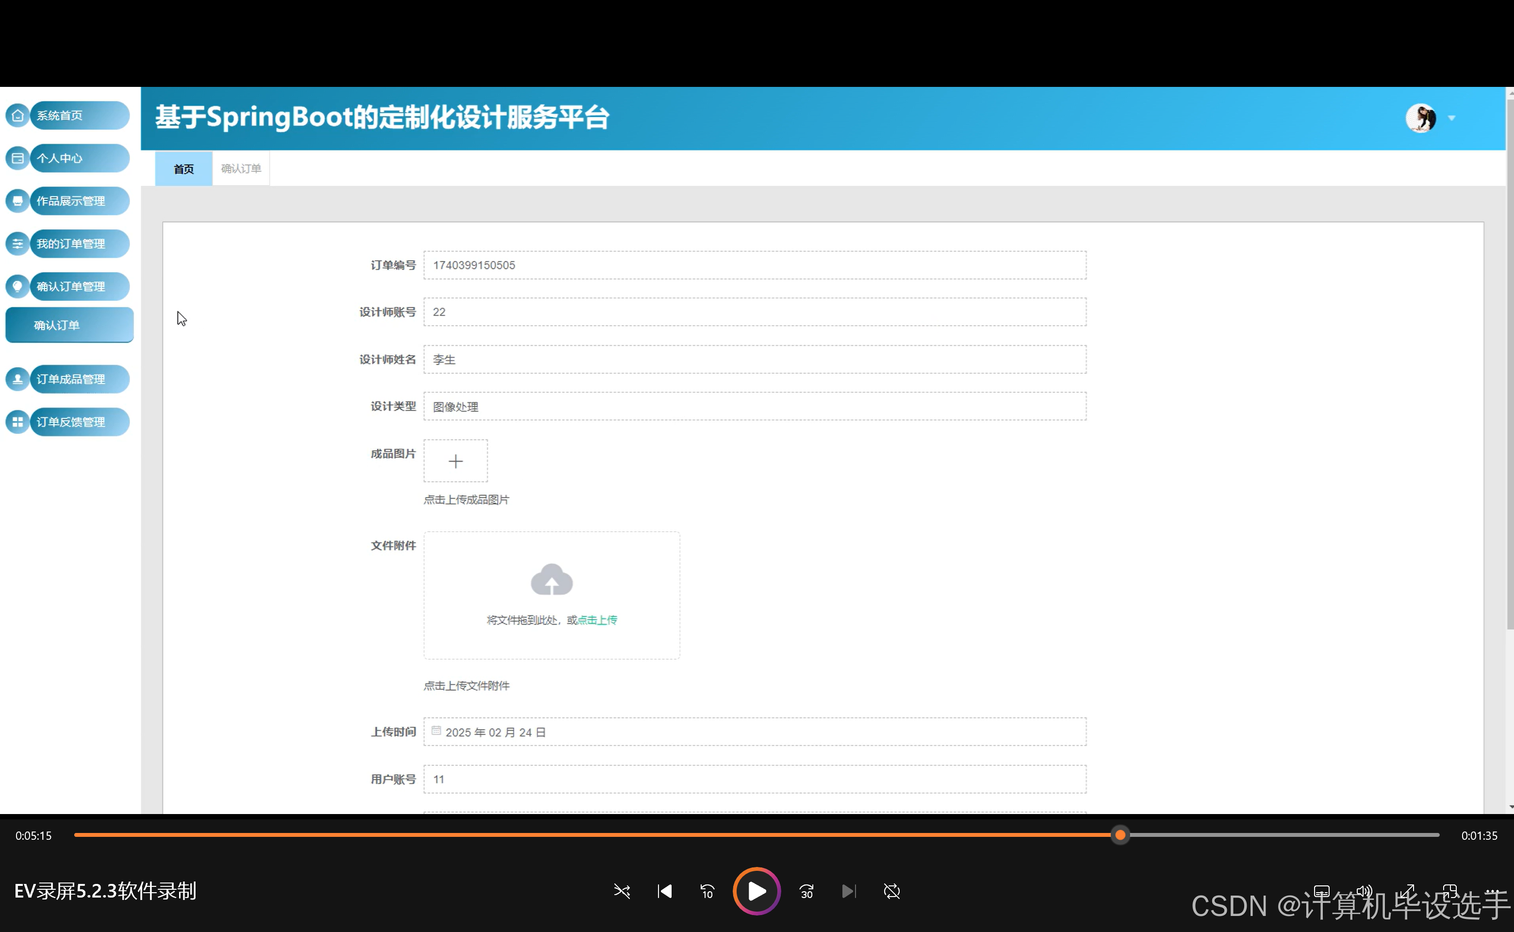
Task: Open subtitles options in player
Action: [1322, 891]
